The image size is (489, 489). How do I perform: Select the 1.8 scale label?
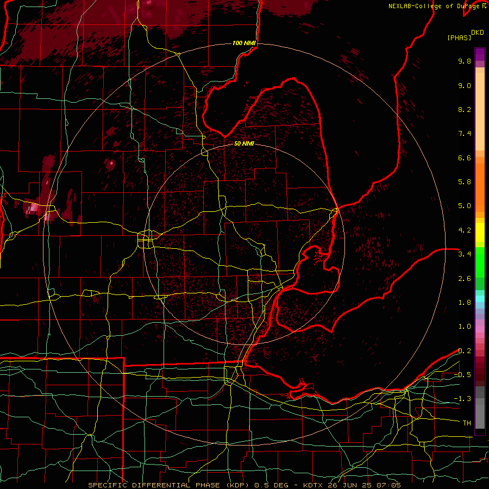point(465,303)
